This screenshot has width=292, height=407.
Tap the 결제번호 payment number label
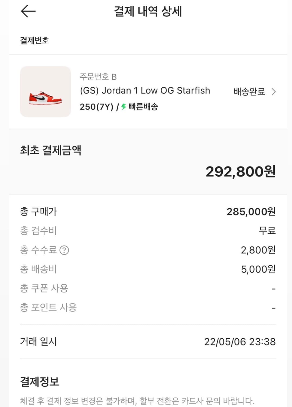(34, 40)
